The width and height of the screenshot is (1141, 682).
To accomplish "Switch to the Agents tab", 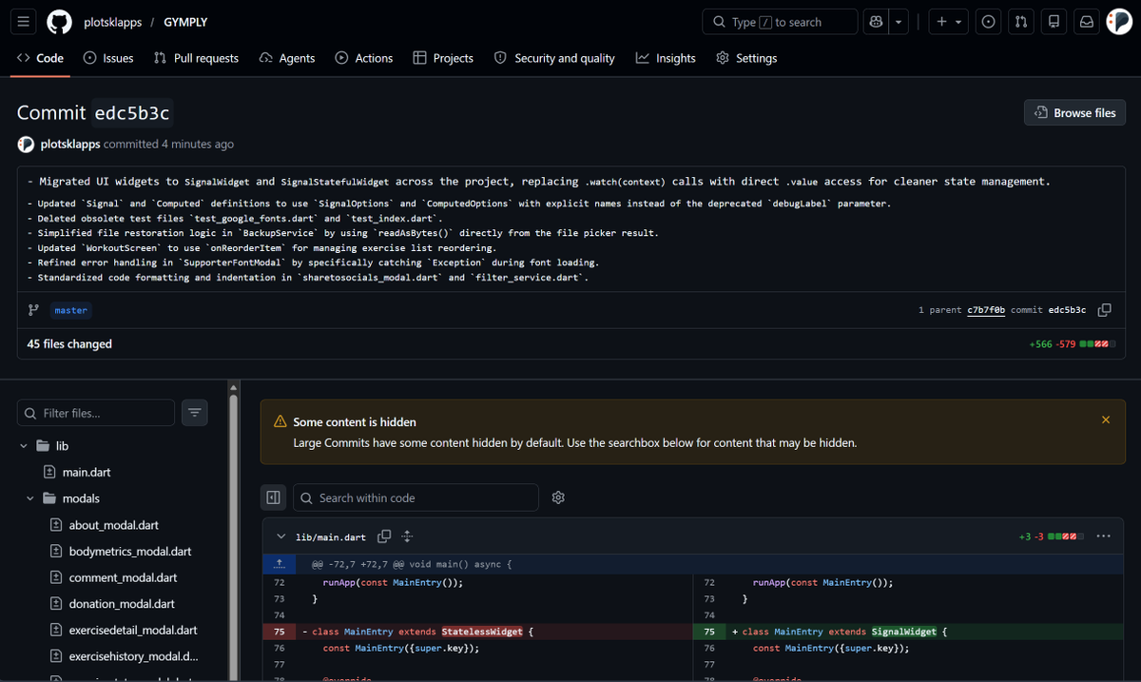I will (x=287, y=58).
